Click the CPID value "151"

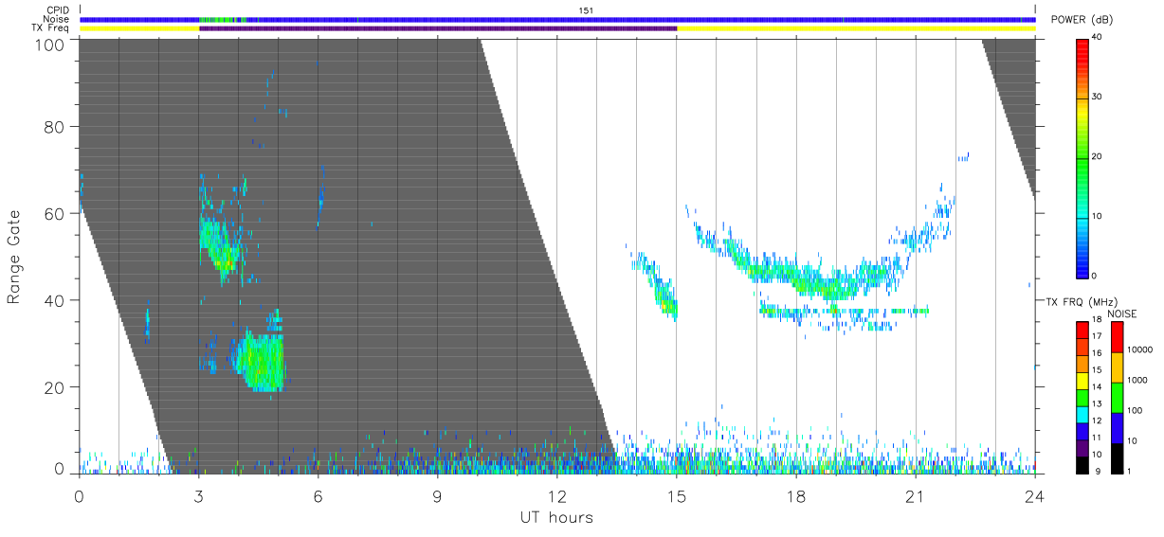pos(586,10)
